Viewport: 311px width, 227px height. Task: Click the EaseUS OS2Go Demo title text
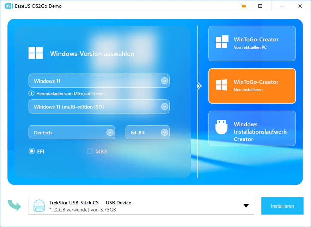click(x=38, y=6)
